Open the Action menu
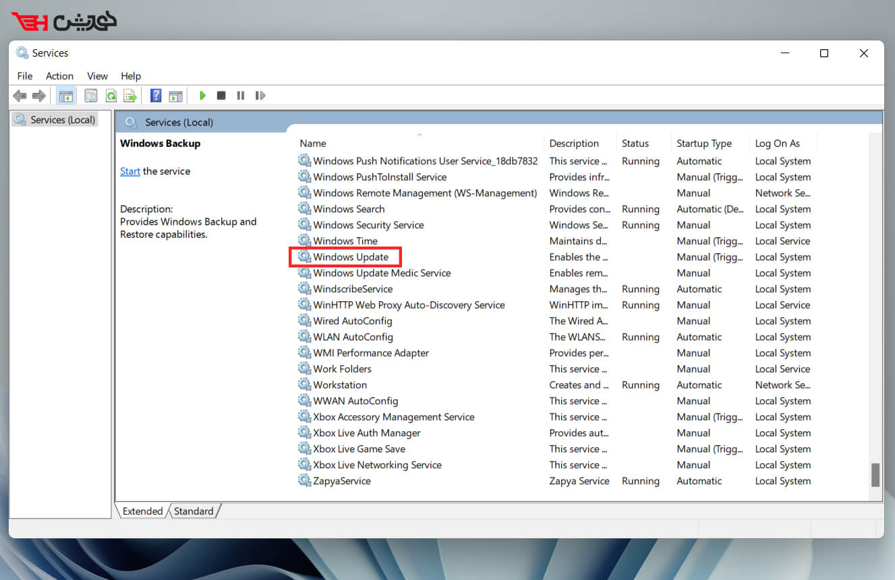 click(x=59, y=76)
